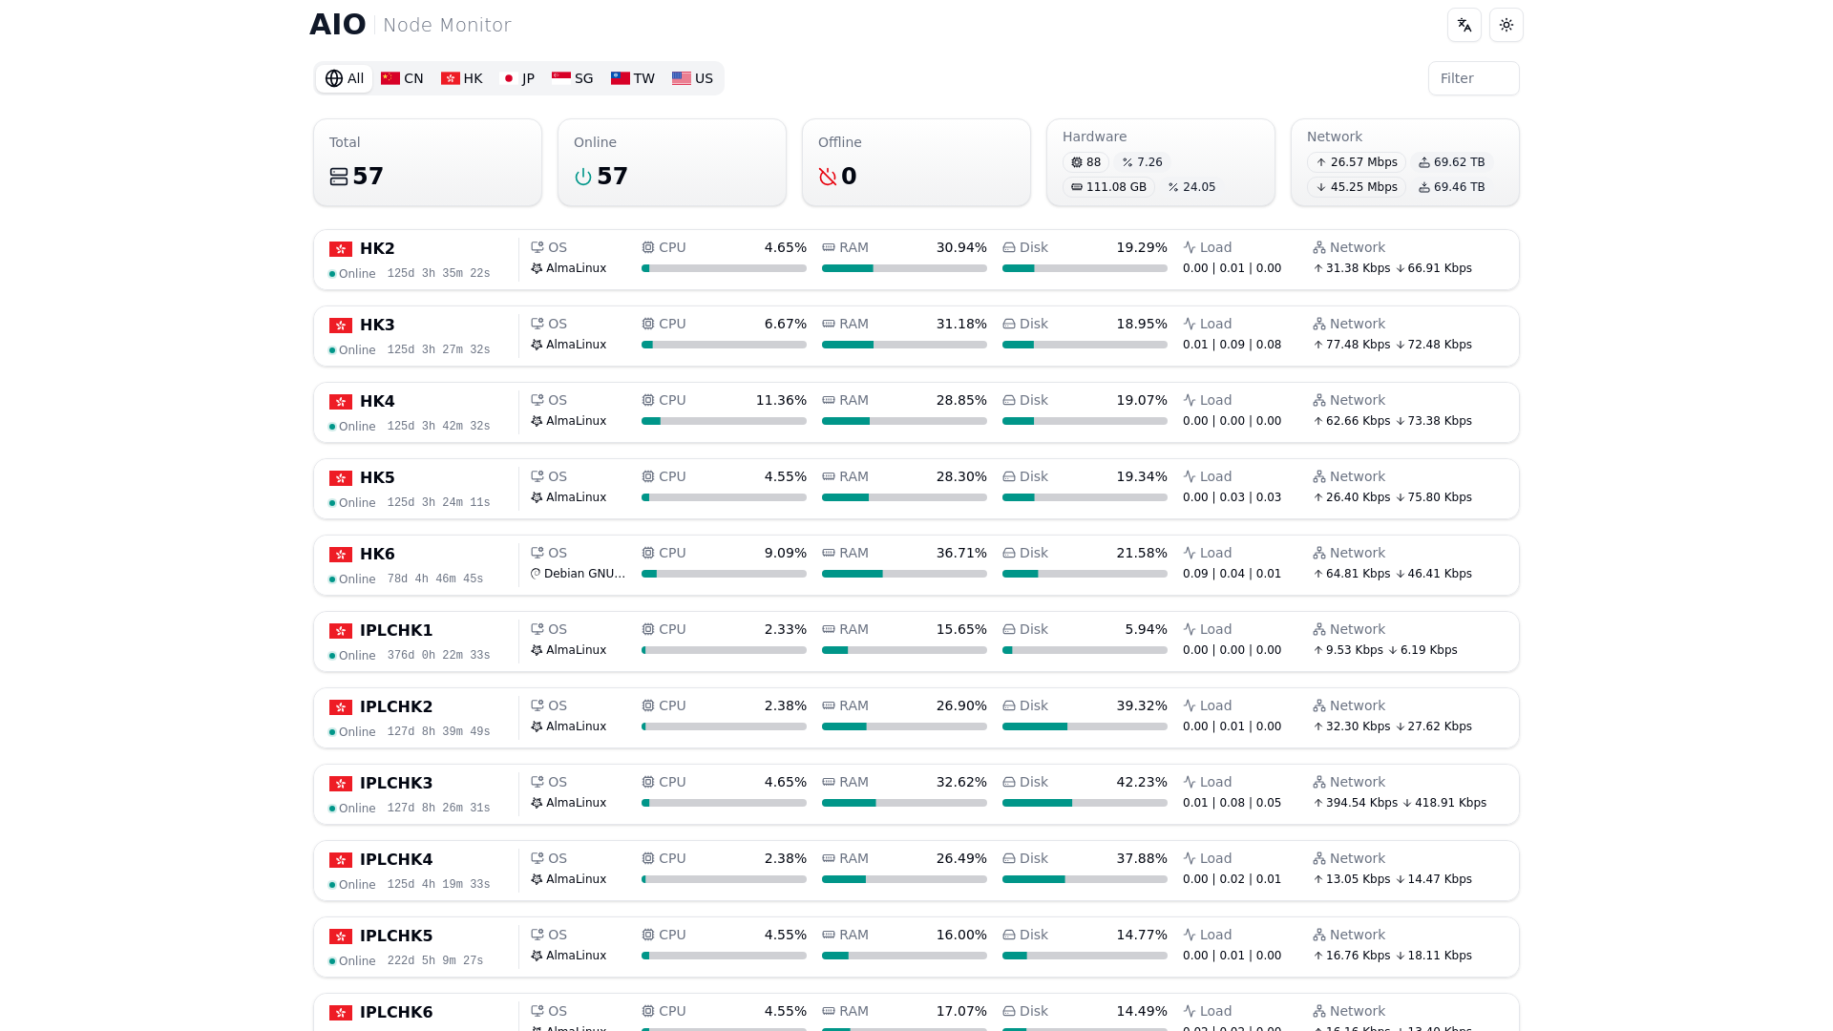This screenshot has height=1031, width=1833.
Task: Click IPLCHK3 upload '394.54 Kbps'
Action: (1361, 803)
